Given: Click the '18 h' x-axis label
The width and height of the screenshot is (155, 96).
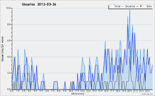Looking at the screenshot, I should pos(118,91).
